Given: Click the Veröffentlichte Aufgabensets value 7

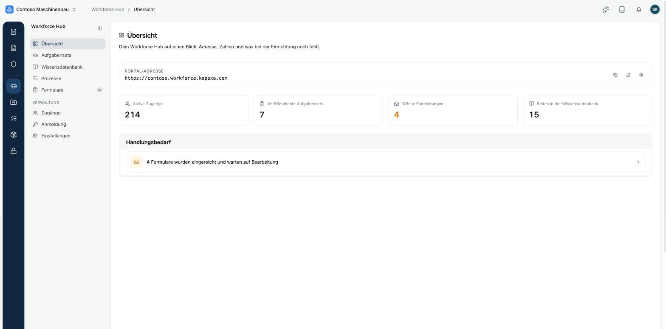Looking at the screenshot, I should [262, 114].
